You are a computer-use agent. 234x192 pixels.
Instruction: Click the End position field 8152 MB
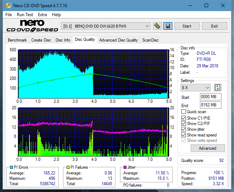coord(210,105)
